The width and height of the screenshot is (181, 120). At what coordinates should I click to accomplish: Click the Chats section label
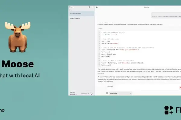coord(71,10)
